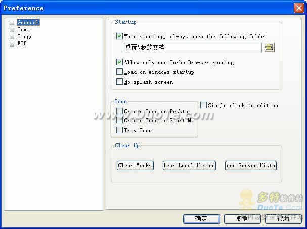
Task: Click the Clear Marks button
Action: 135,165
